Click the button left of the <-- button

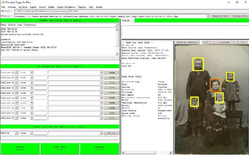click(186, 42)
